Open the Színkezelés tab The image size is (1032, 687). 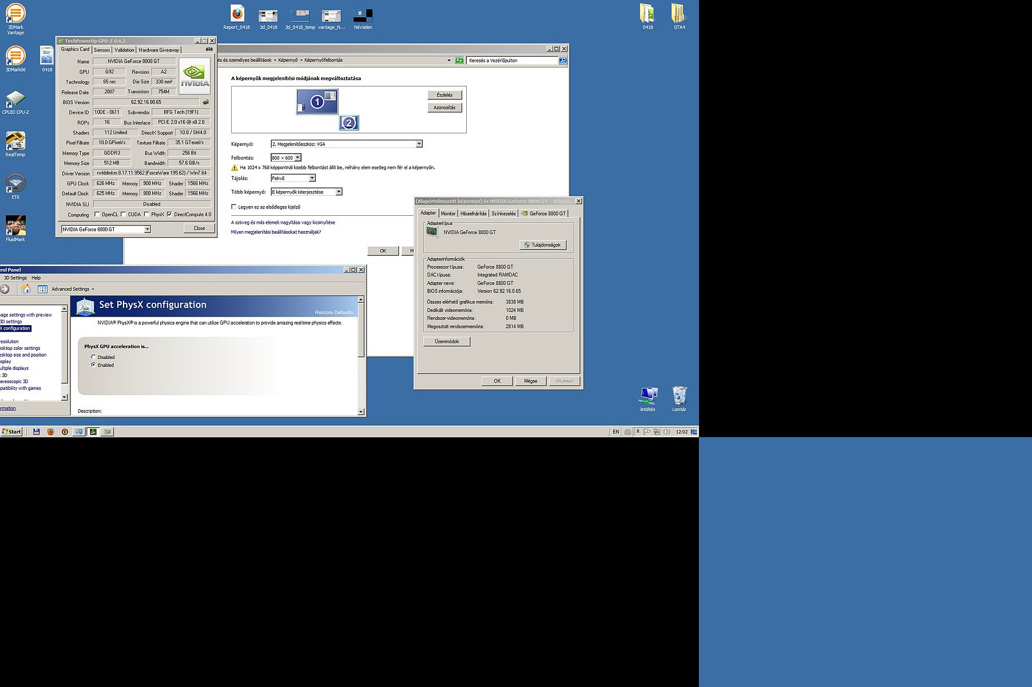pos(503,214)
